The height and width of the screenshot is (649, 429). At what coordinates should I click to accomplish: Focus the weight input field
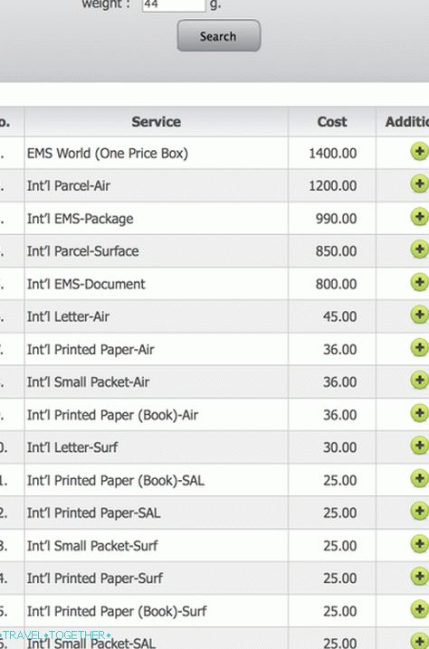[174, 5]
